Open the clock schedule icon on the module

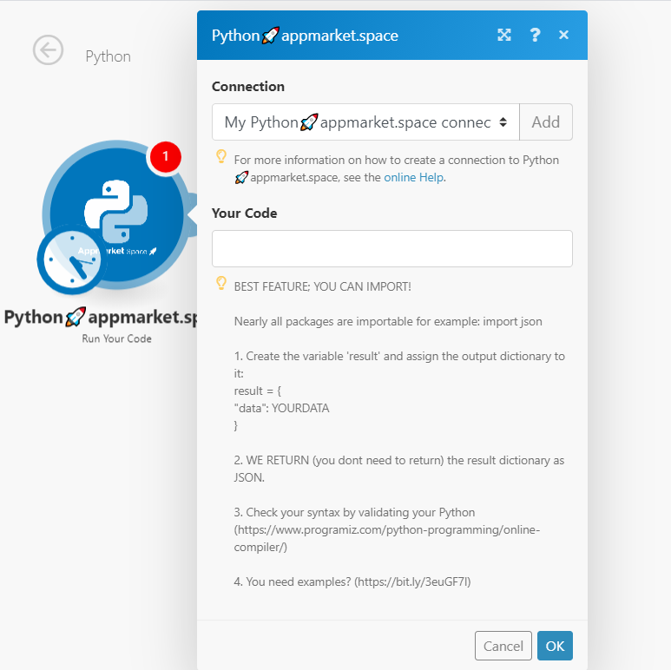[x=71, y=259]
